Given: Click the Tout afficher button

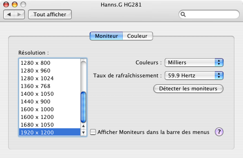Looking at the screenshot, I should tap(50, 14).
